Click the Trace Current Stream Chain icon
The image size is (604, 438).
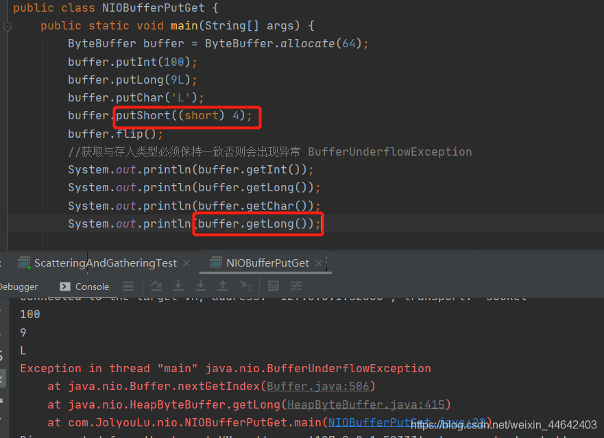(x=296, y=286)
